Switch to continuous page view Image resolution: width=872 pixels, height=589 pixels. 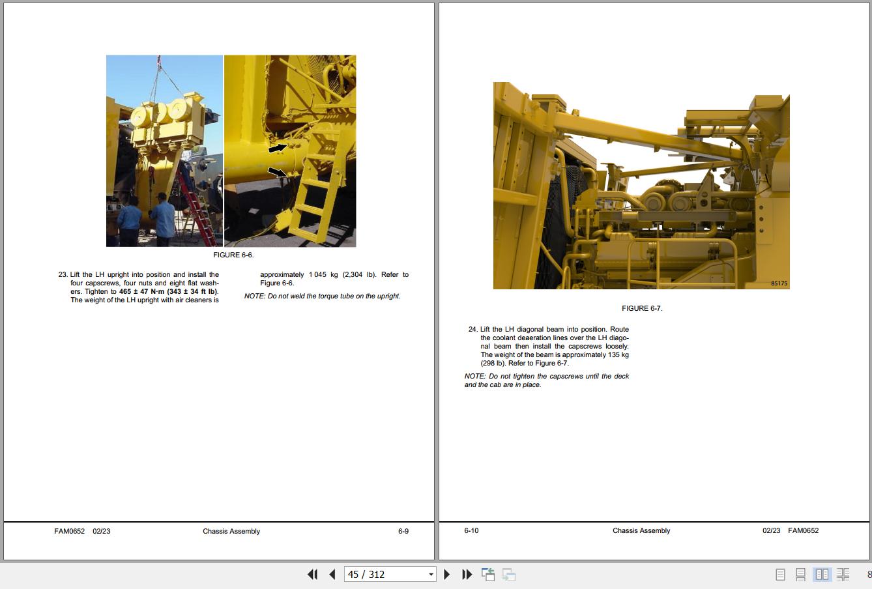800,574
